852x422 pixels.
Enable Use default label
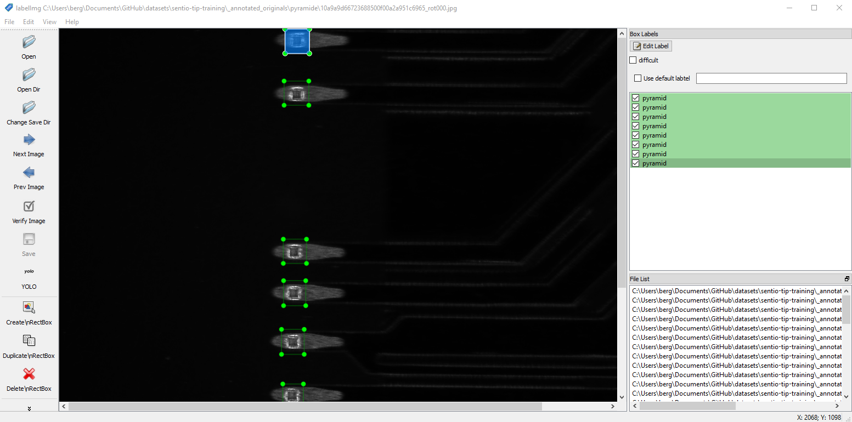(637, 78)
